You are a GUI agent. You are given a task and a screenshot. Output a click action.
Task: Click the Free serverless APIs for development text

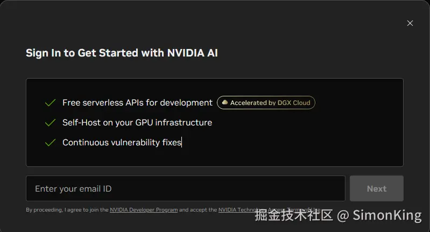[x=137, y=102]
